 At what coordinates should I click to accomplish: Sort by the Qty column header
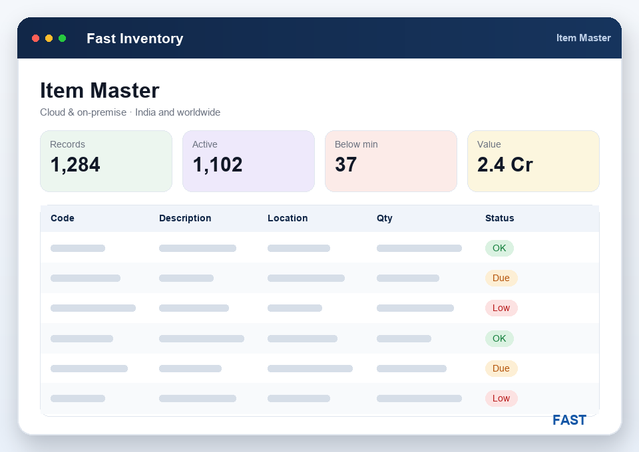(384, 218)
